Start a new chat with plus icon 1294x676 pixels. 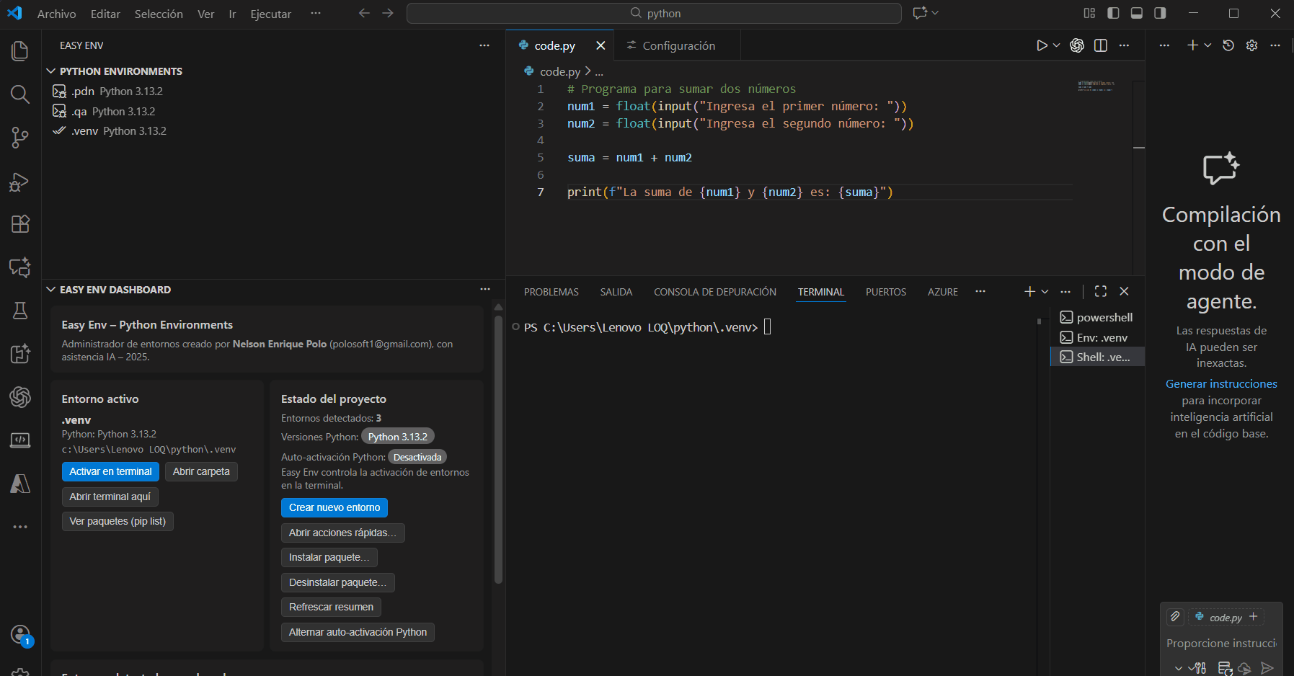(1193, 45)
